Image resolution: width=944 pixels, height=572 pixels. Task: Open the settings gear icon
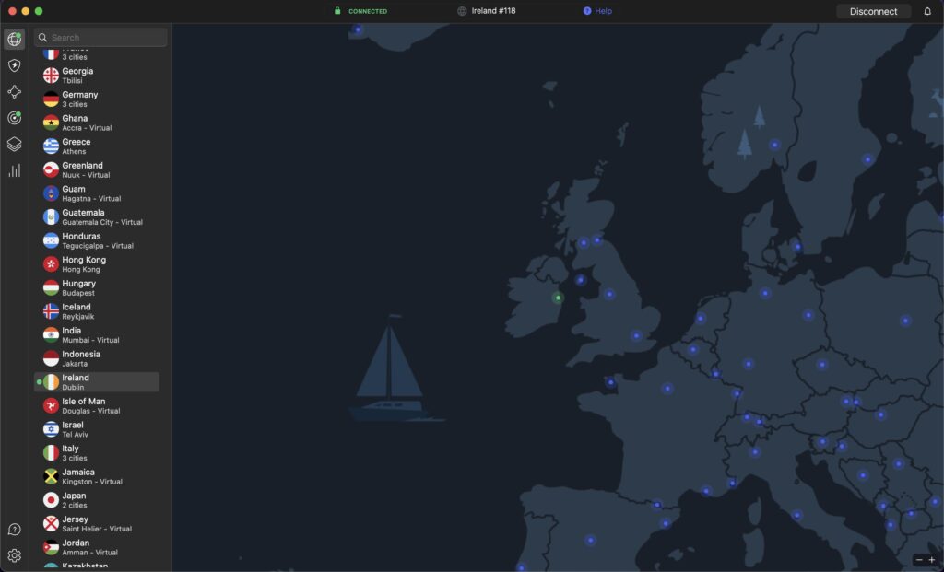click(x=15, y=555)
